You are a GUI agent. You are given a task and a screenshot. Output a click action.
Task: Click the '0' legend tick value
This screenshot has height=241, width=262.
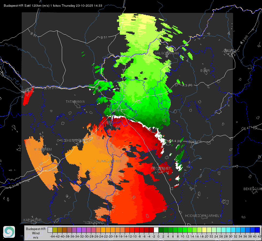[x=158, y=237]
